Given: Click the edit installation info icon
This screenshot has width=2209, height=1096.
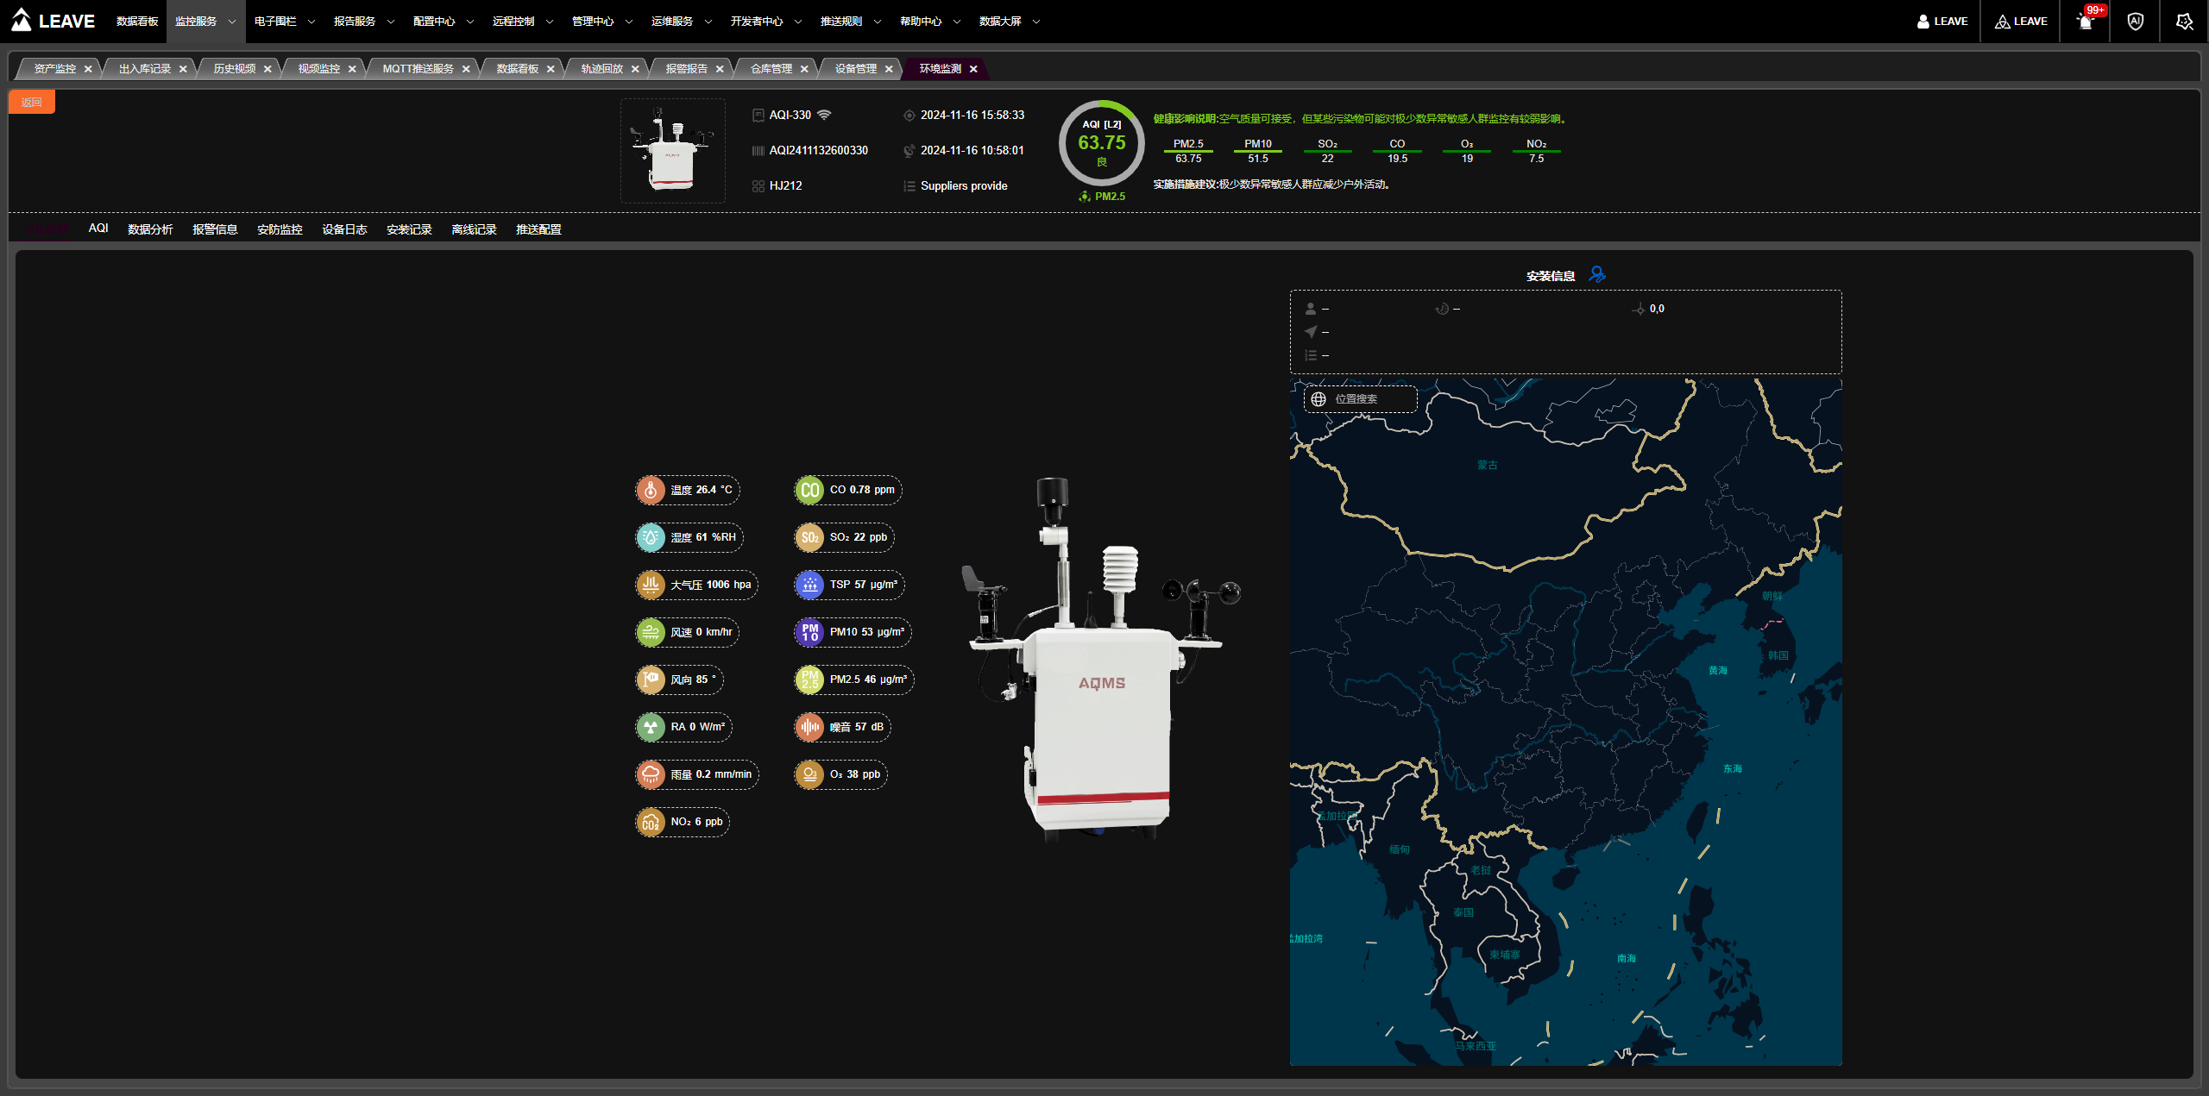Looking at the screenshot, I should click(1596, 274).
